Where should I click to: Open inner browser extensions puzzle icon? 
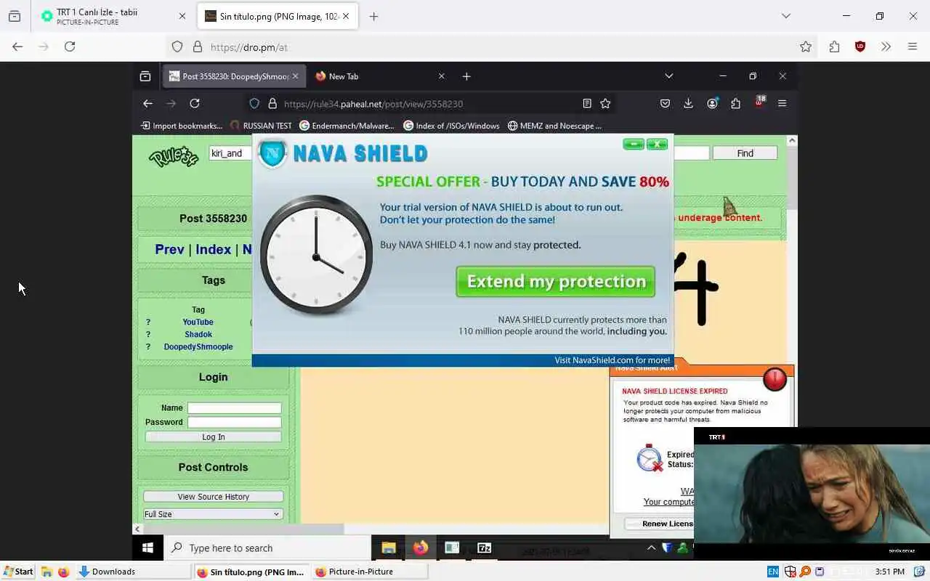[735, 104]
